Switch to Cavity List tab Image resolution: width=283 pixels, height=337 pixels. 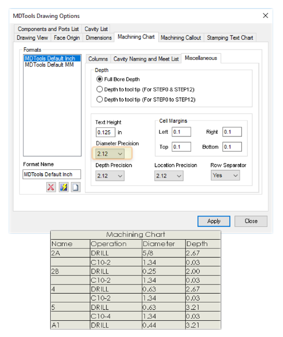coord(96,29)
